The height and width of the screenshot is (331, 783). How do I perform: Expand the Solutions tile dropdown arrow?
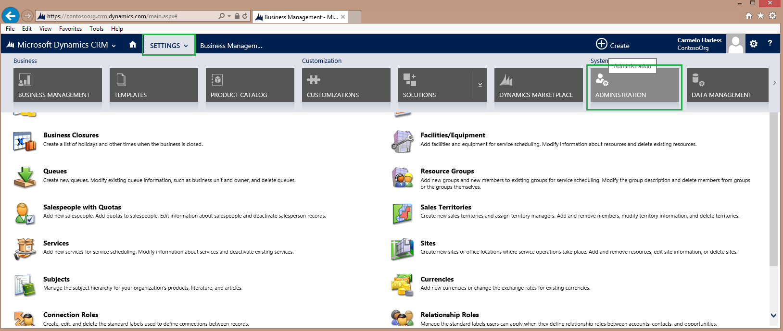pyautogui.click(x=480, y=85)
